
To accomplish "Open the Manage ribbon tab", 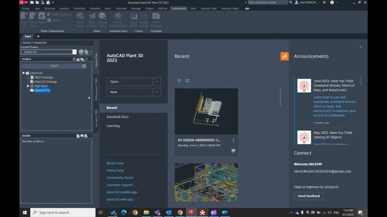I will 135,8.
